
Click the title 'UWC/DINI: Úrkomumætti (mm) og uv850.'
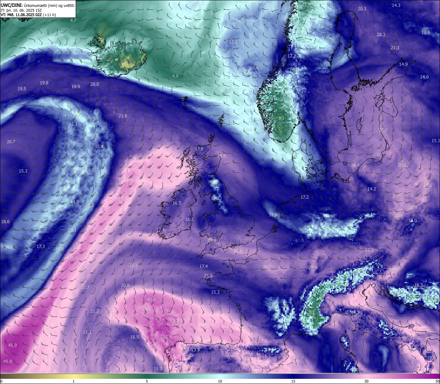point(37,5)
